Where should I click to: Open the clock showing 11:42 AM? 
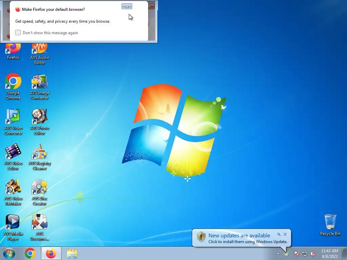(329, 254)
